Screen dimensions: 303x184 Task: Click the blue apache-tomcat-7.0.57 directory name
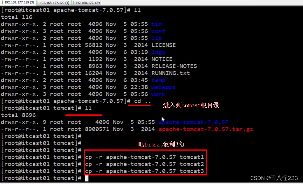click(x=193, y=122)
